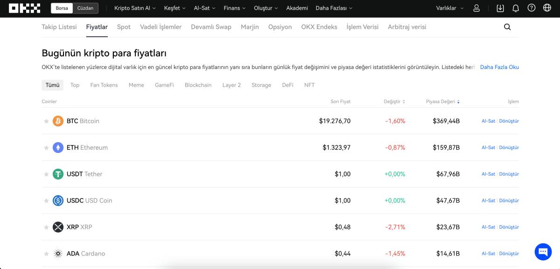This screenshot has height=269, width=560.
Task: Expand the Varlıklar dropdown
Action: 450,8
